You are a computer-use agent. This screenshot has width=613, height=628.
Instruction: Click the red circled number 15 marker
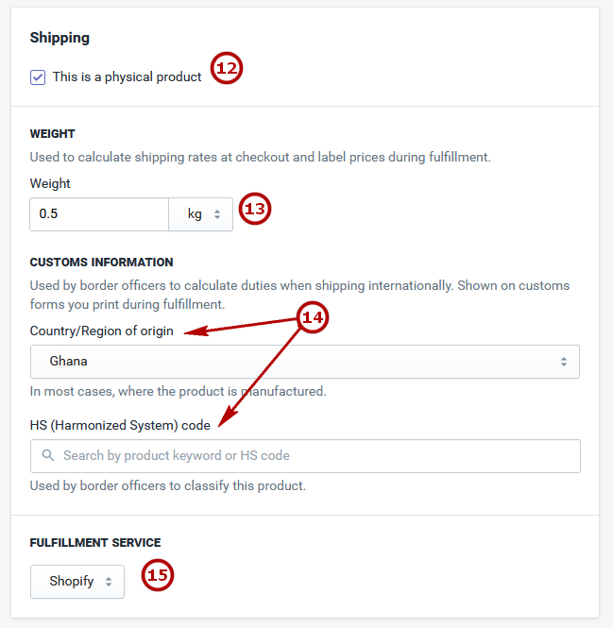coord(158,575)
